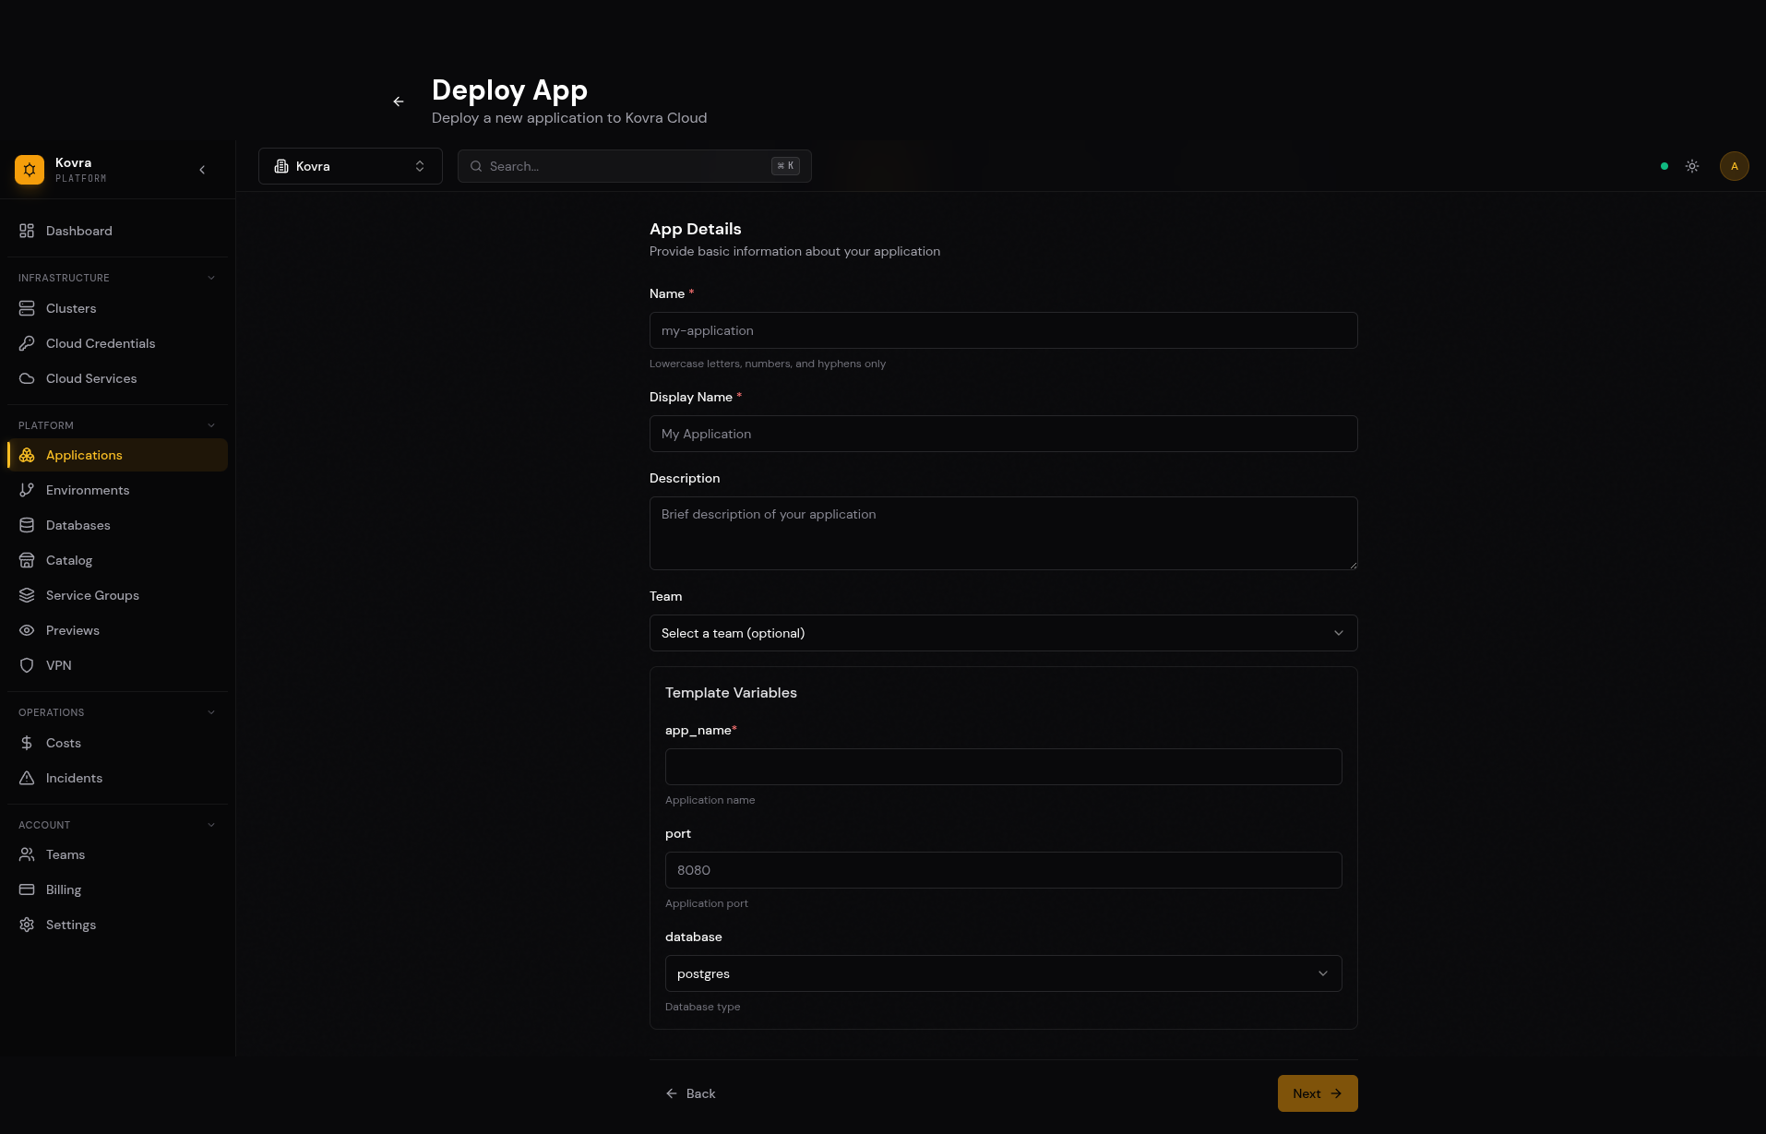Viewport: 1766px width, 1134px height.
Task: Select Service Groups menu item
Action: pos(117,595)
